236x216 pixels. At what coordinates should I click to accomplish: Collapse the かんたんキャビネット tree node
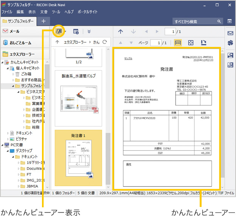3,62
